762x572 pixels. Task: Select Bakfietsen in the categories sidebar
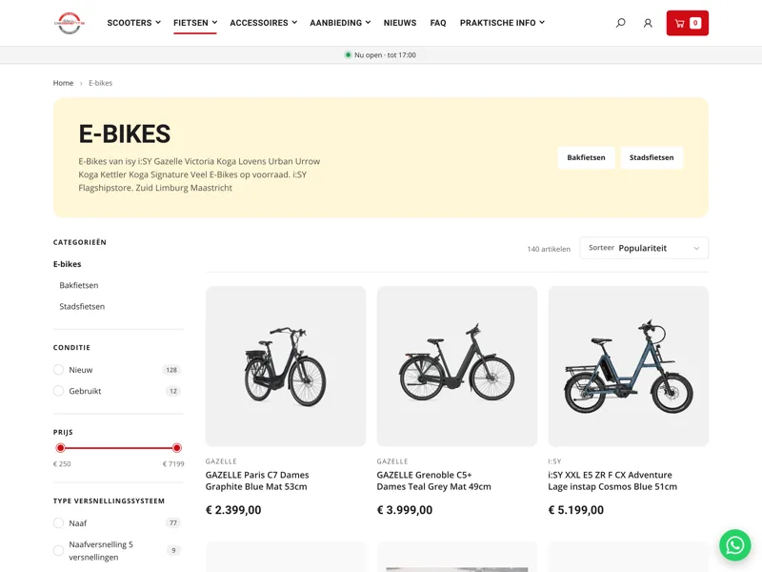pyautogui.click(x=79, y=285)
